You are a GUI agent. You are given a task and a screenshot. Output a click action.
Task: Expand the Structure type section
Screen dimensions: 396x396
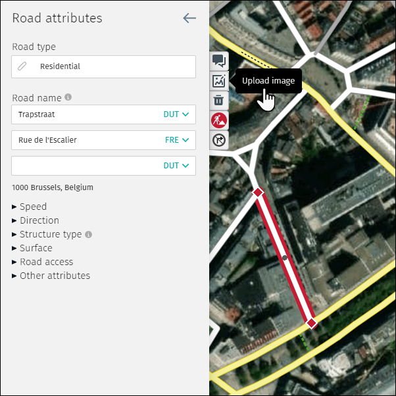pos(47,234)
